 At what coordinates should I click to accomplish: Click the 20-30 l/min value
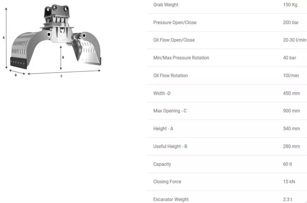point(294,40)
